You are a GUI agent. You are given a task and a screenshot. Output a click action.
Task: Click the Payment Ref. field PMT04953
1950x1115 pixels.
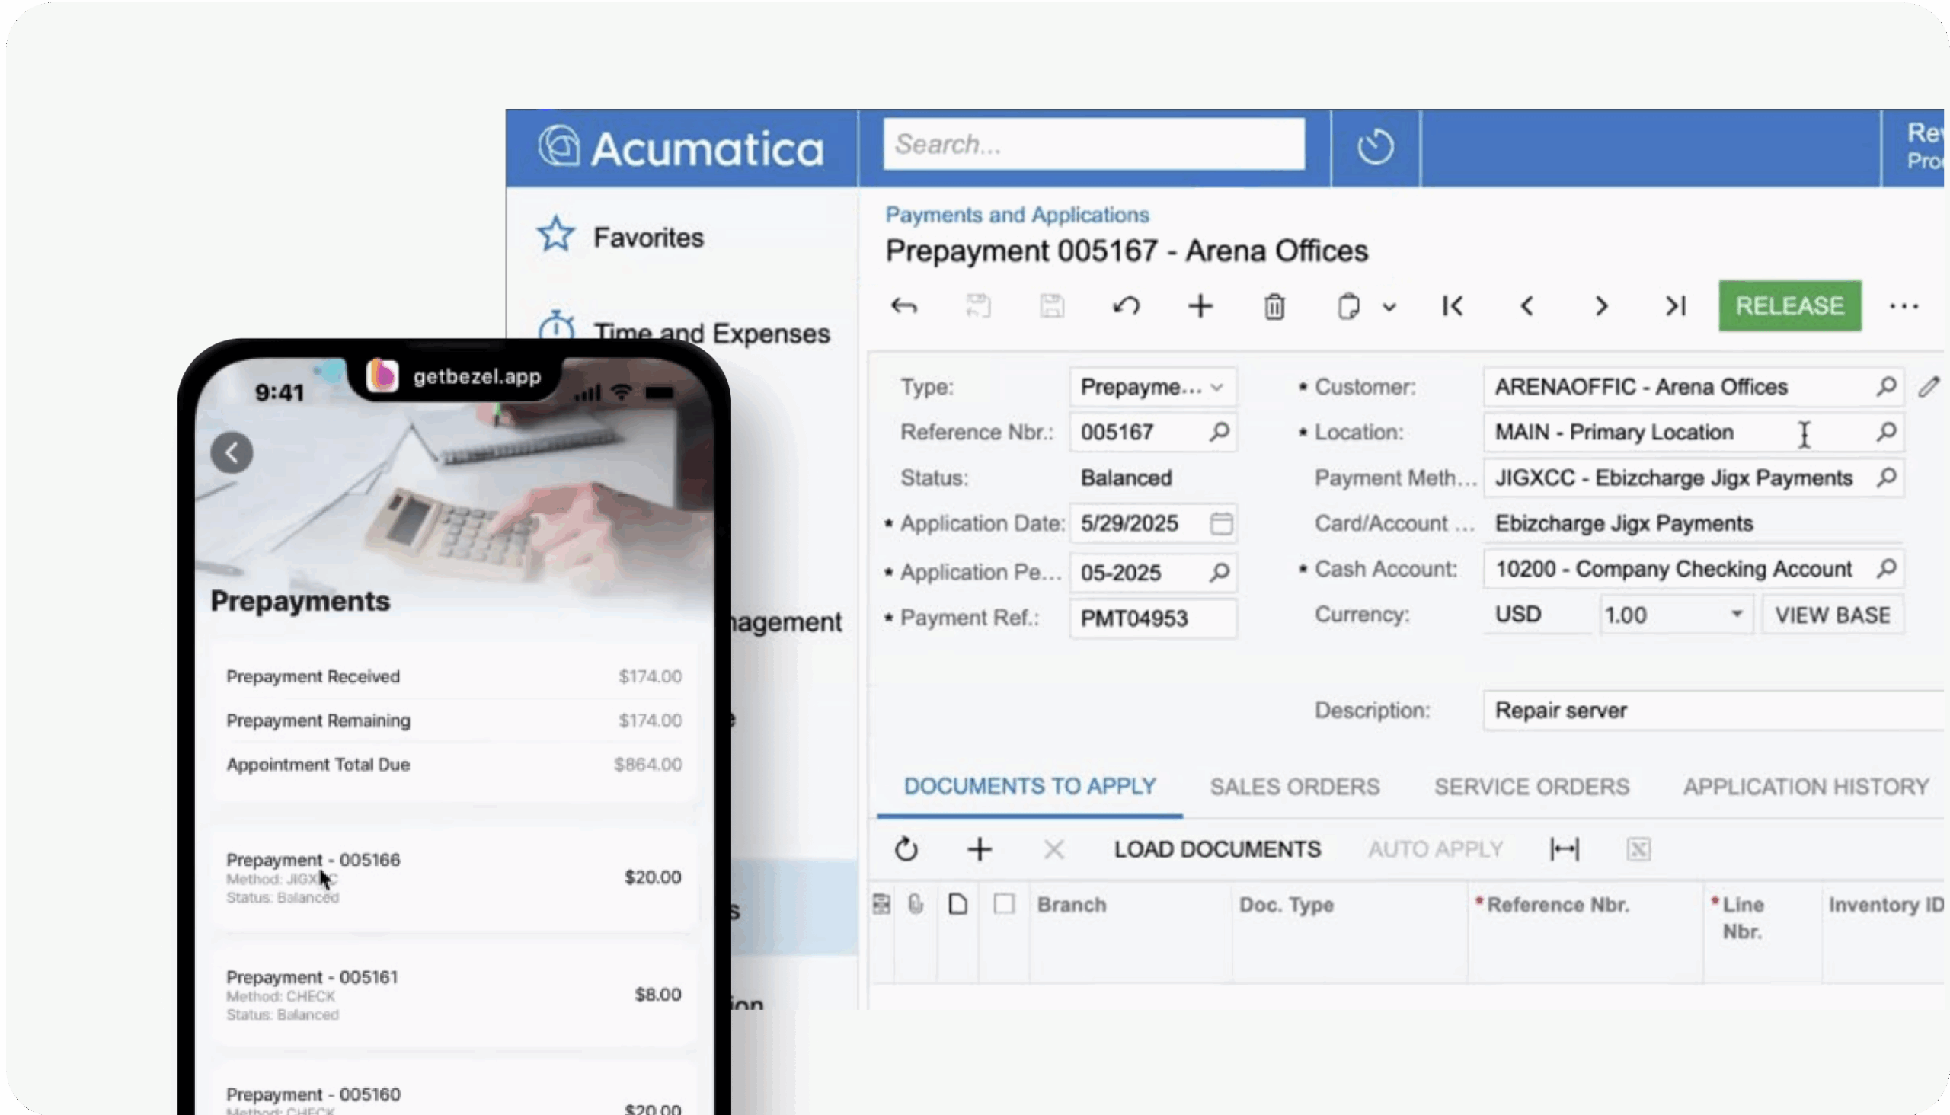pyautogui.click(x=1152, y=618)
